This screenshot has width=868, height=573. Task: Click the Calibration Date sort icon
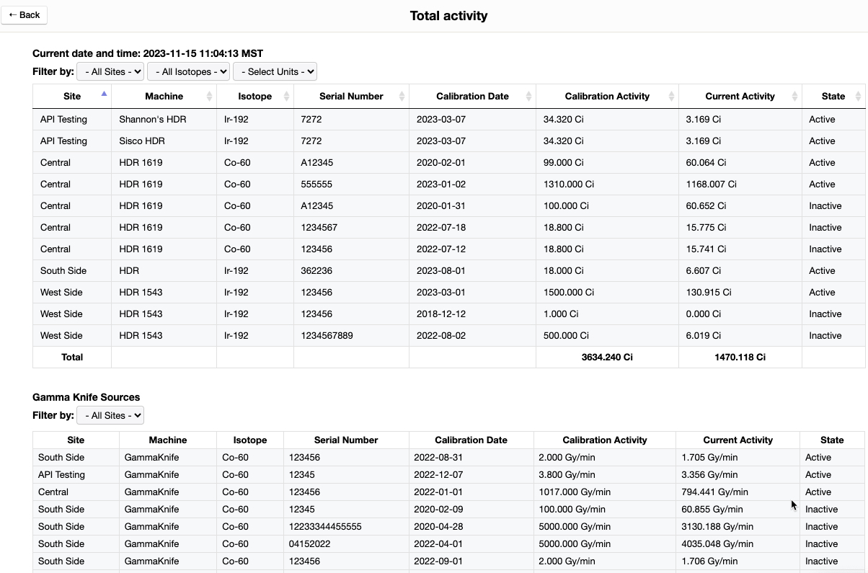pyautogui.click(x=527, y=96)
